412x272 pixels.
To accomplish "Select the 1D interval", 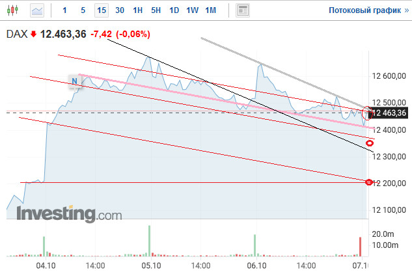I will tap(174, 10).
